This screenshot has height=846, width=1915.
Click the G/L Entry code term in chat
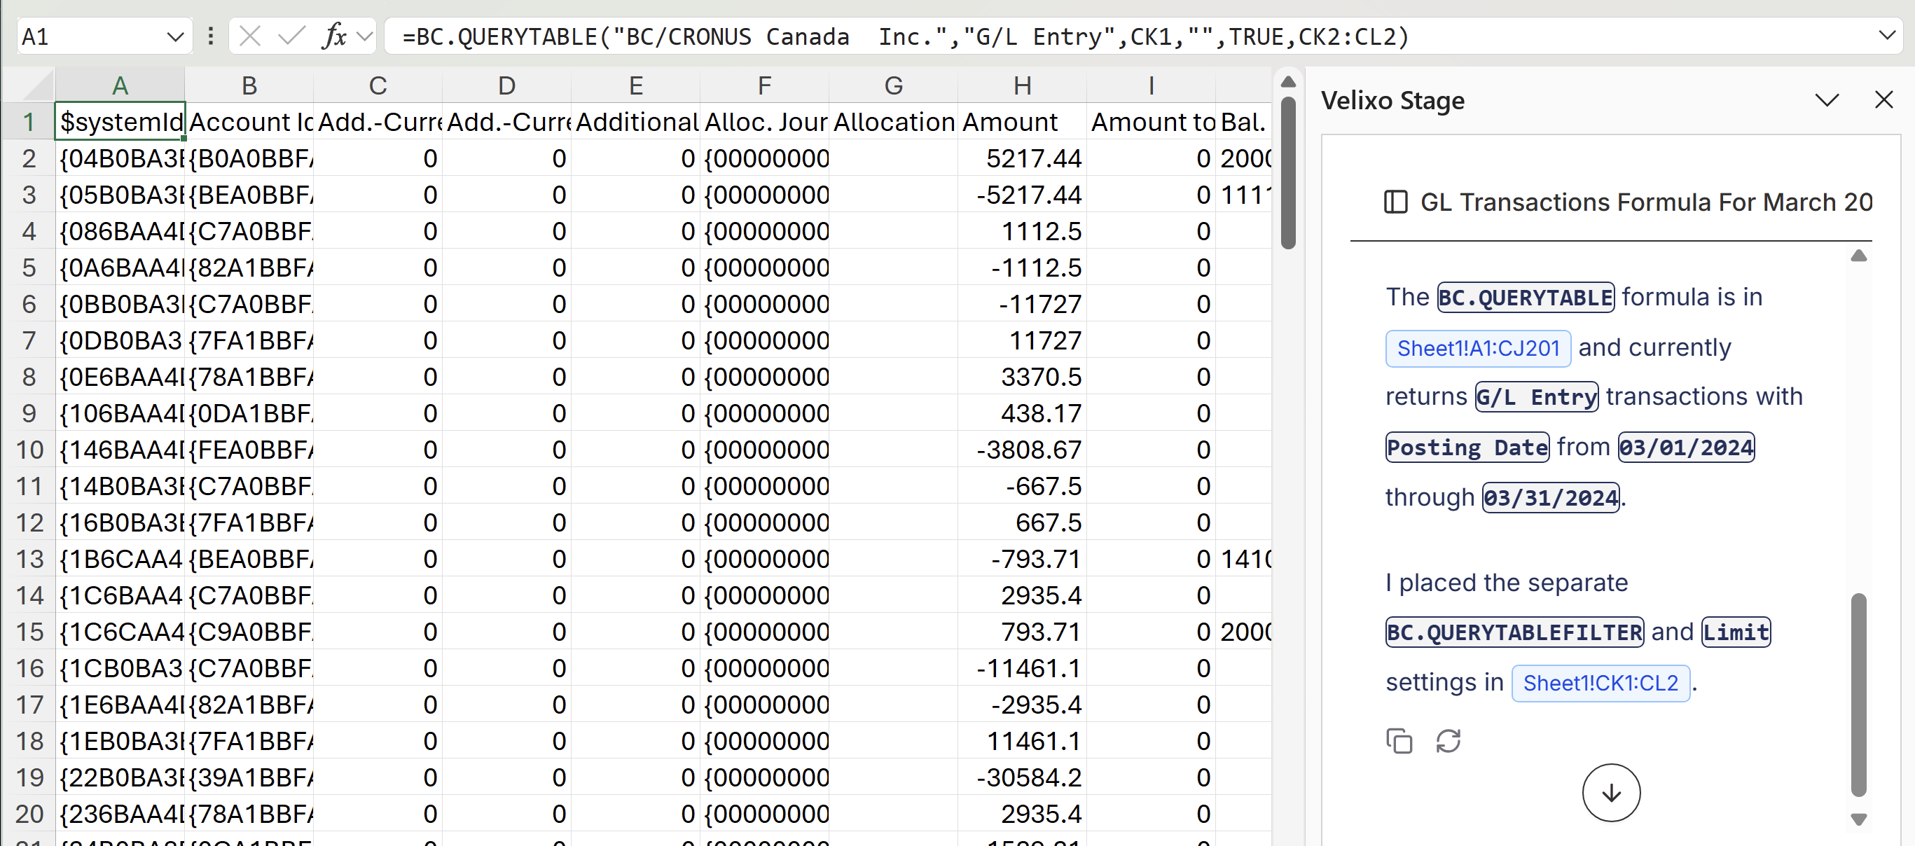[x=1537, y=397]
